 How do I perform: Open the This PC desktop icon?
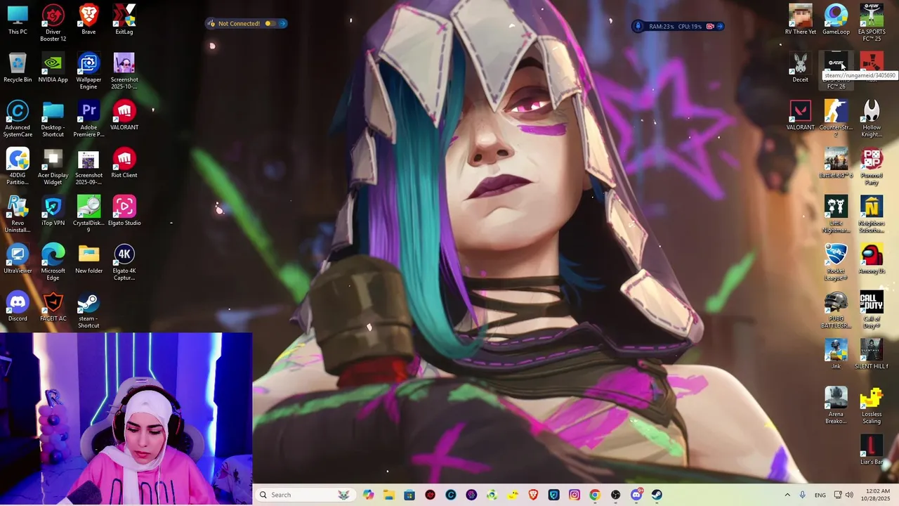coord(18,20)
